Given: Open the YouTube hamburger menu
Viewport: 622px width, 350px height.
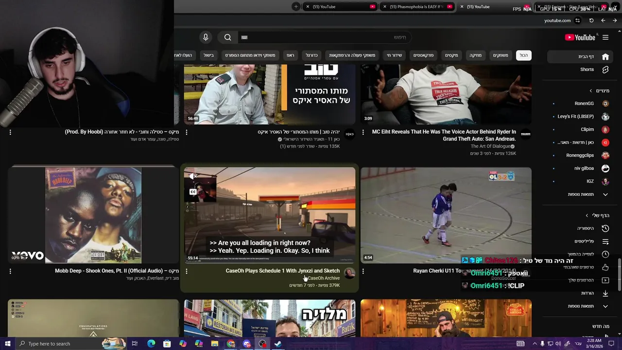Looking at the screenshot, I should coord(605,37).
